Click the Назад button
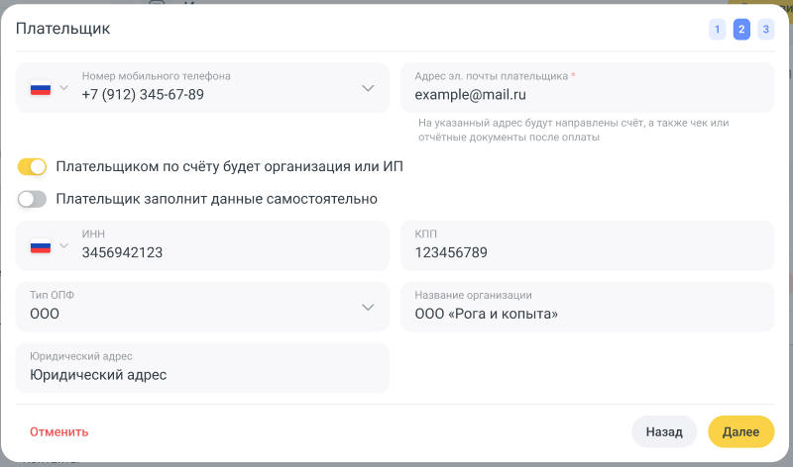Viewport: 793px width, 467px height. coord(664,431)
